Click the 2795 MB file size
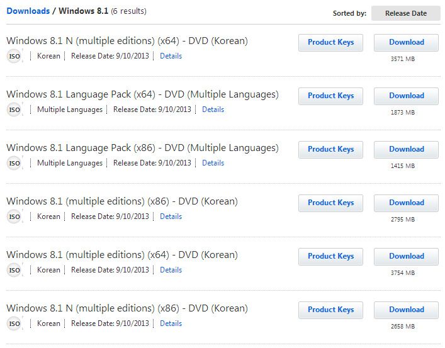 [x=403, y=220]
